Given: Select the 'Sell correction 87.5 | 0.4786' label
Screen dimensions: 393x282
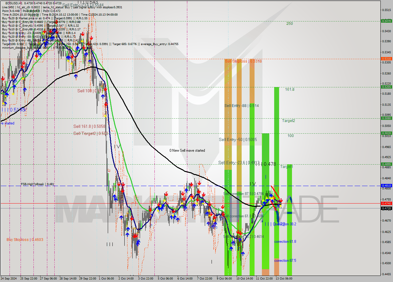Looking at the screenshot, I should pos(243,194).
